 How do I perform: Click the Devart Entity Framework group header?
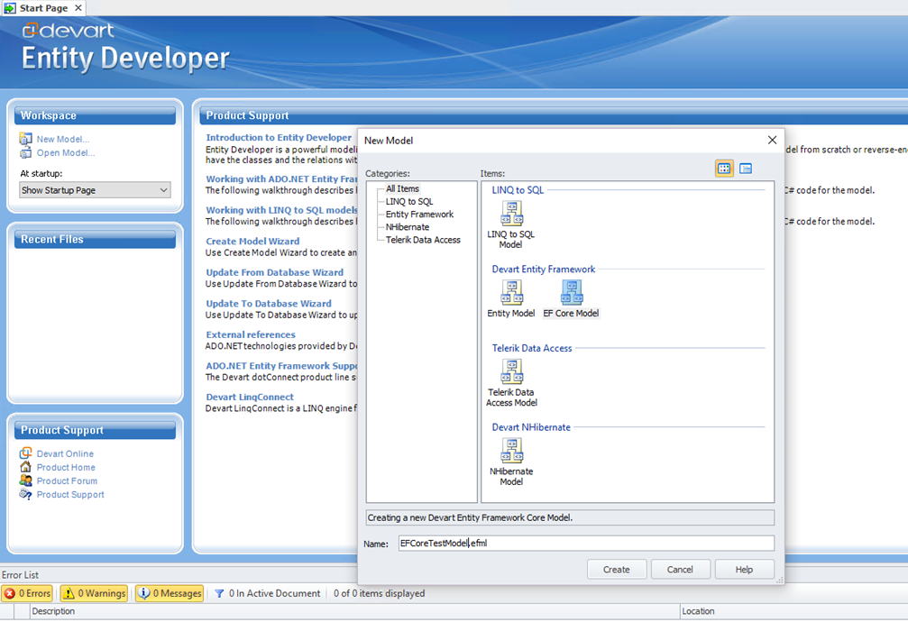(x=543, y=270)
